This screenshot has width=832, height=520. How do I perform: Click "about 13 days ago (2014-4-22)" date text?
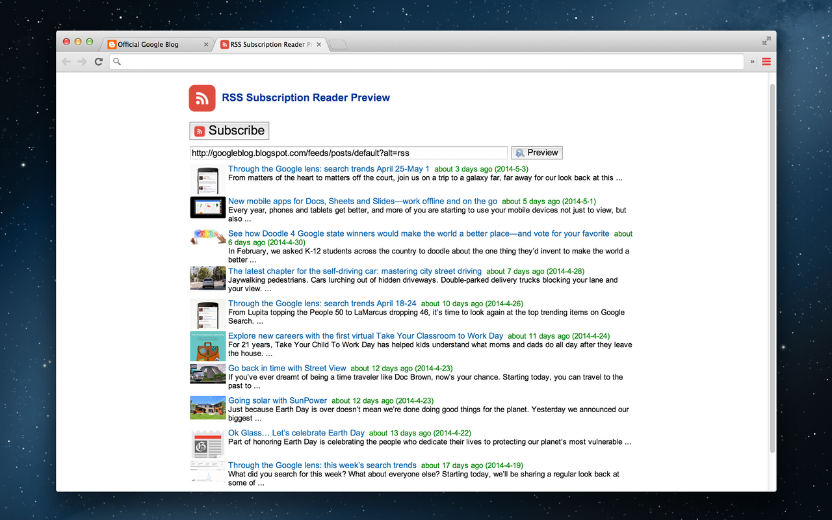420,433
